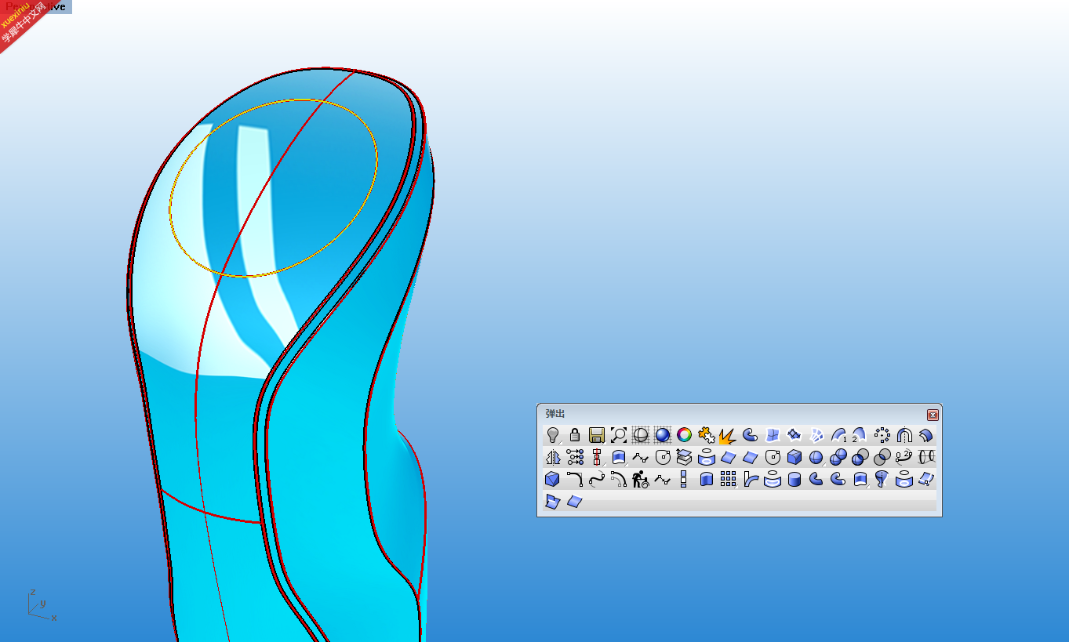Select the S-shaped control point curve tool
The width and height of the screenshot is (1069, 642).
coord(597,479)
